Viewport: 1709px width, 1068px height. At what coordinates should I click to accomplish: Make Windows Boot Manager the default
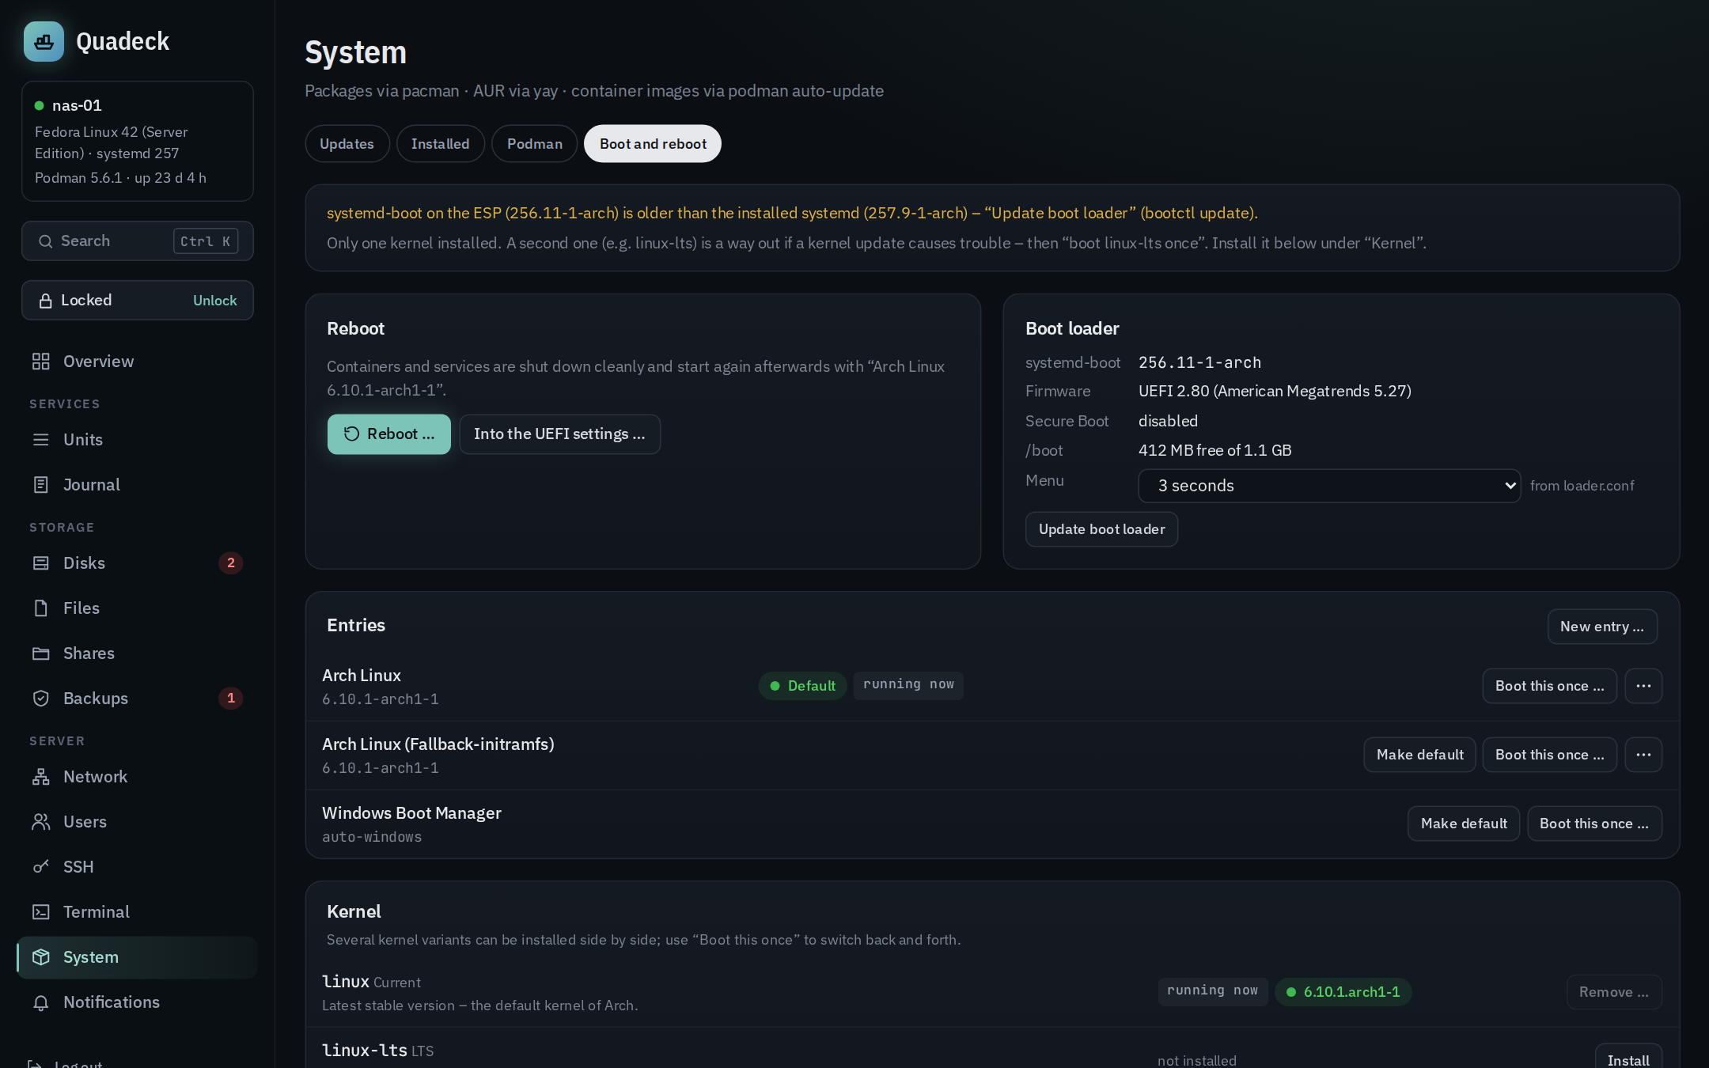[1464, 824]
